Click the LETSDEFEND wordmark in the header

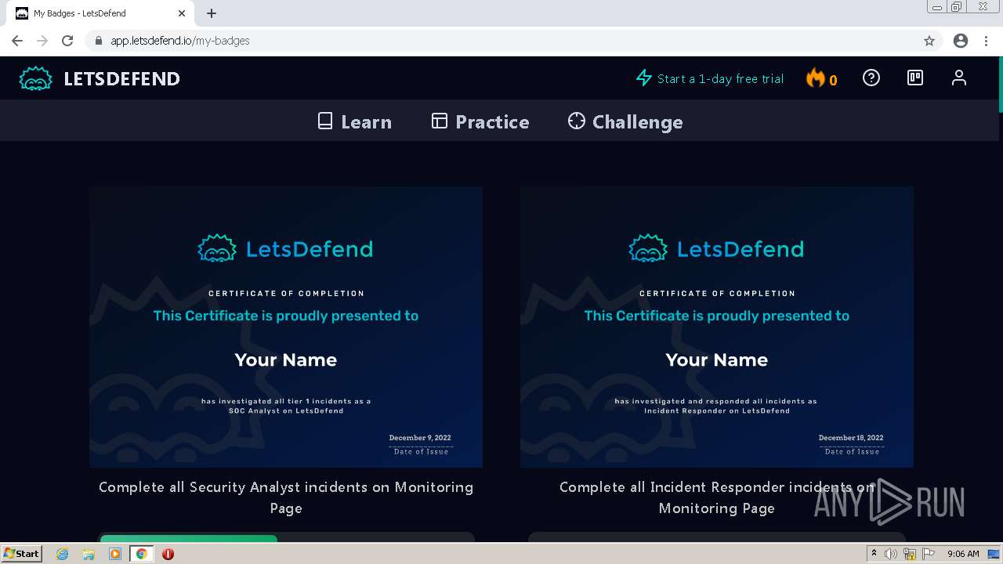[121, 78]
